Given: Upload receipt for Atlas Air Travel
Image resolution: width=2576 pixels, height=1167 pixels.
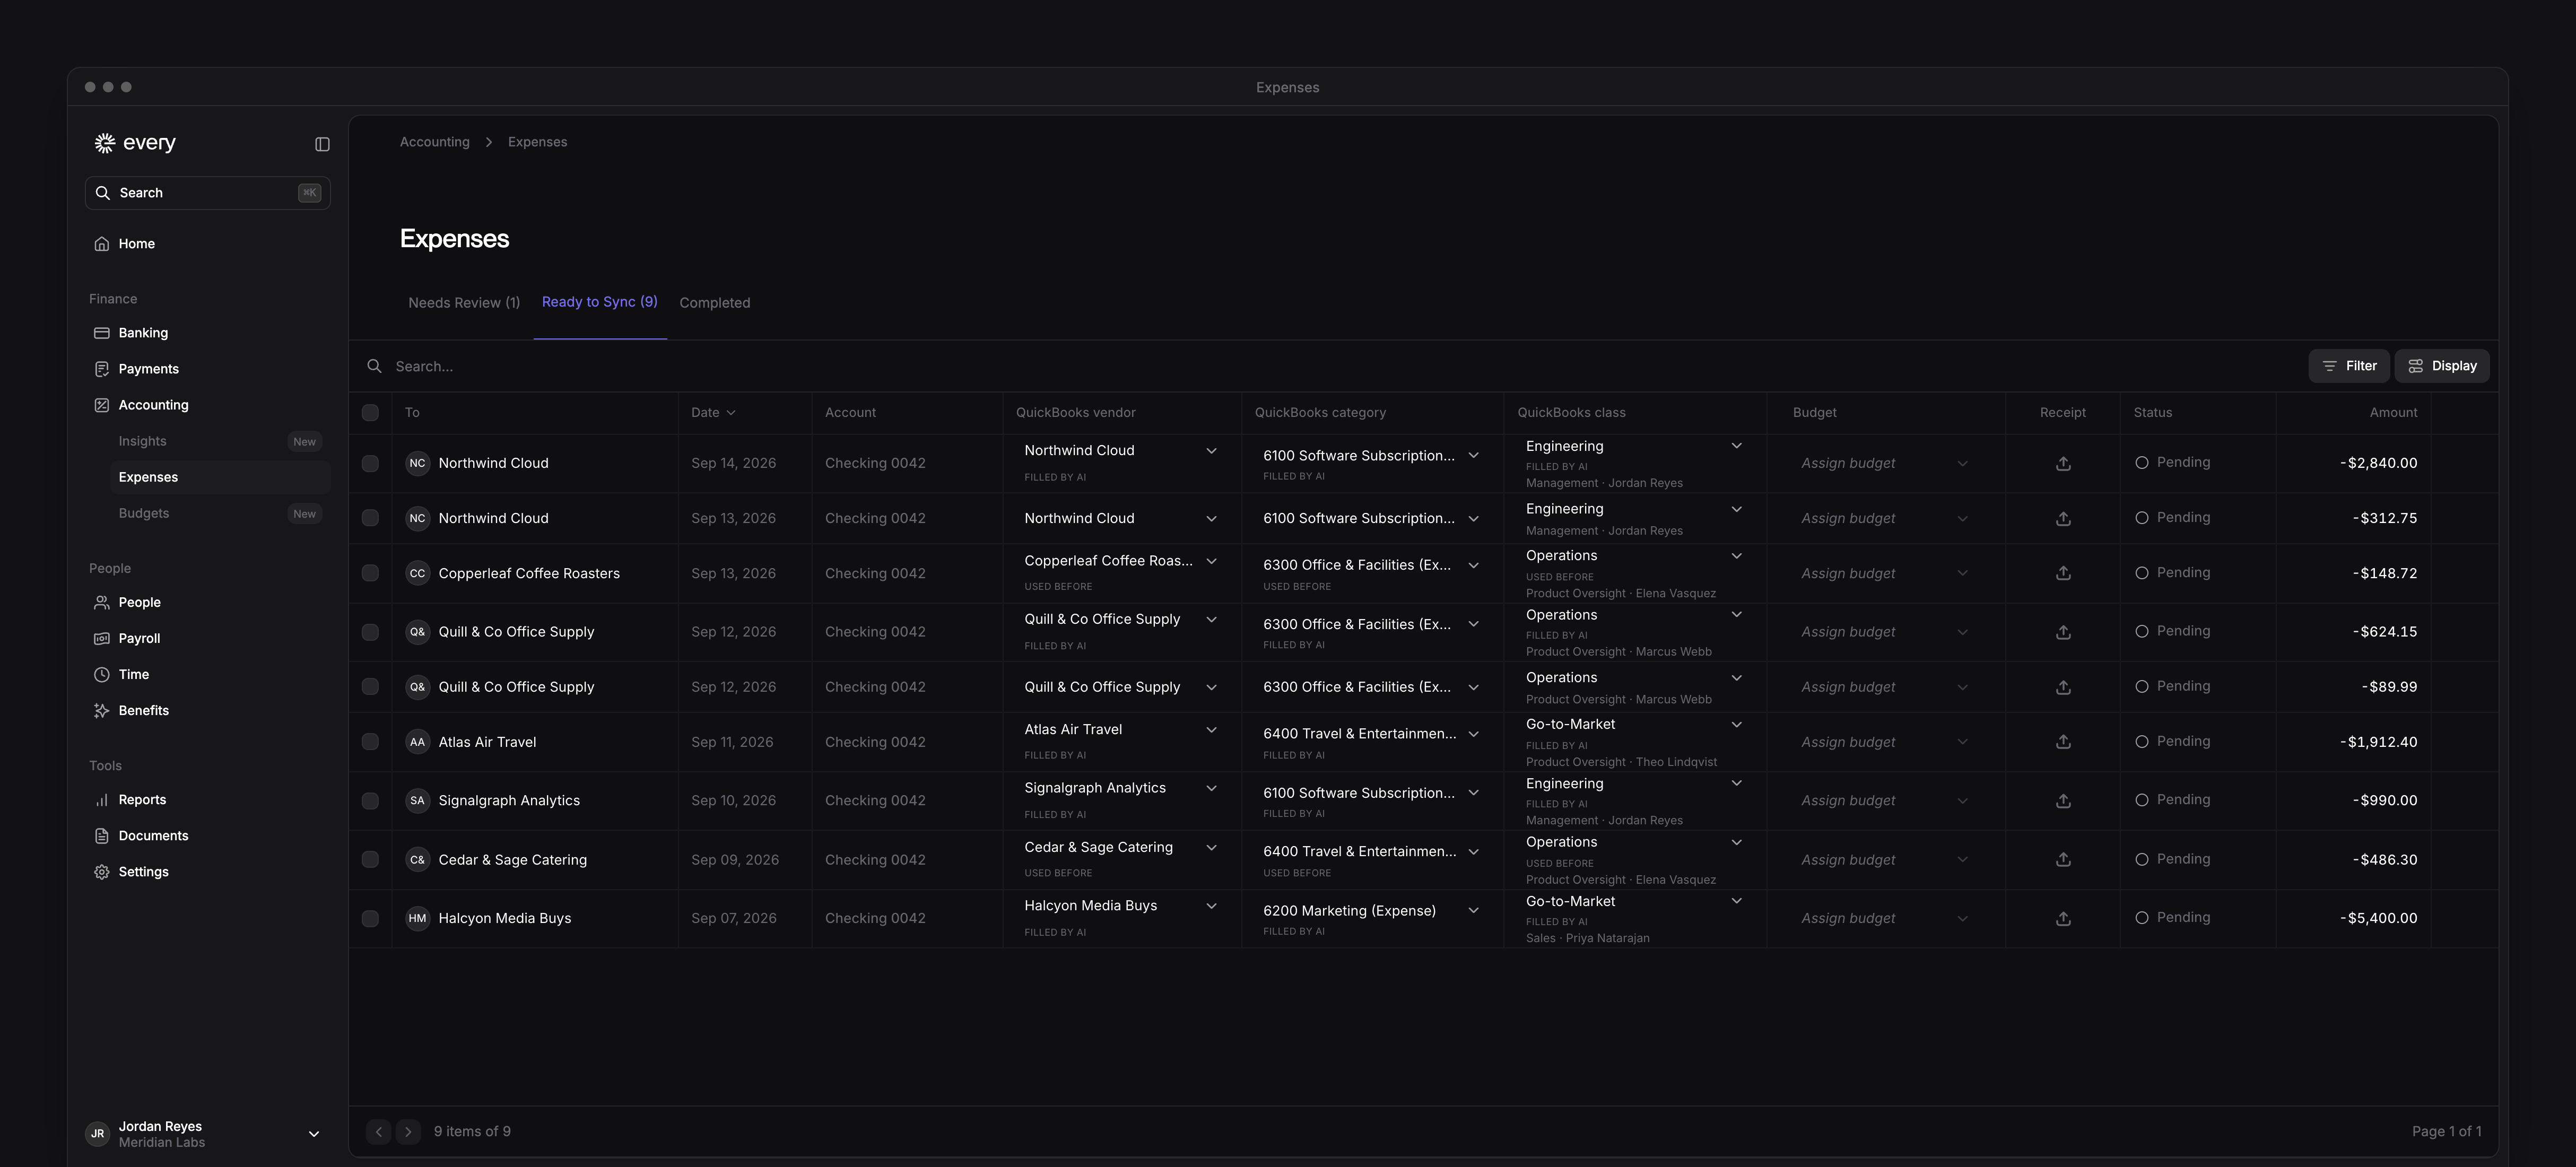Looking at the screenshot, I should (x=2062, y=742).
